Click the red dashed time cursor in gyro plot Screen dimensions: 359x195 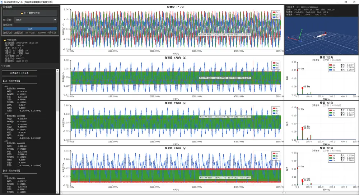click(253, 30)
